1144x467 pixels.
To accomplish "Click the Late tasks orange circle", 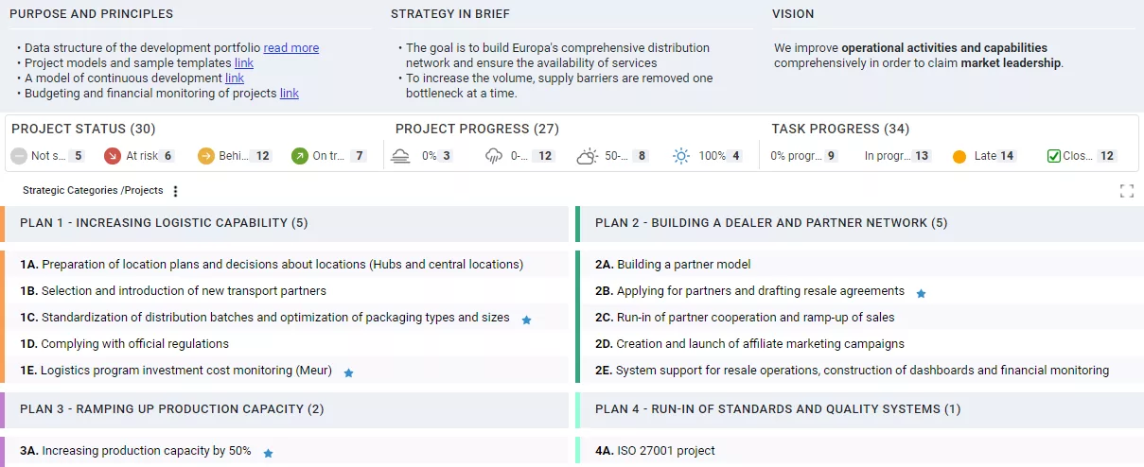I will 959,156.
